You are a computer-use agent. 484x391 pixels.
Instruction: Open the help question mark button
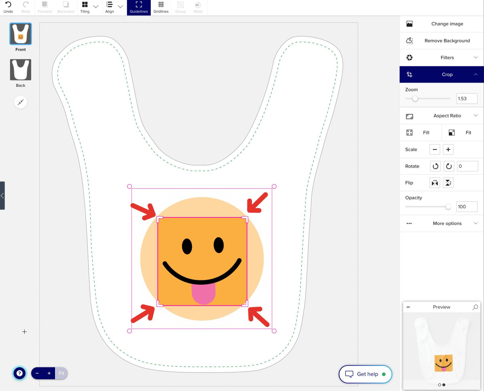point(20,373)
